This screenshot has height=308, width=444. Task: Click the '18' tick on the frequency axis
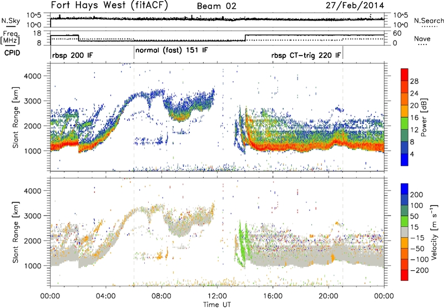[37, 33]
